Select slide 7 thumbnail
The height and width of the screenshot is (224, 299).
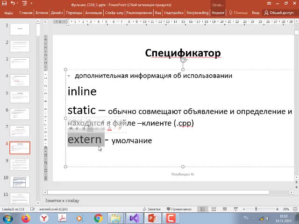coord(20,131)
